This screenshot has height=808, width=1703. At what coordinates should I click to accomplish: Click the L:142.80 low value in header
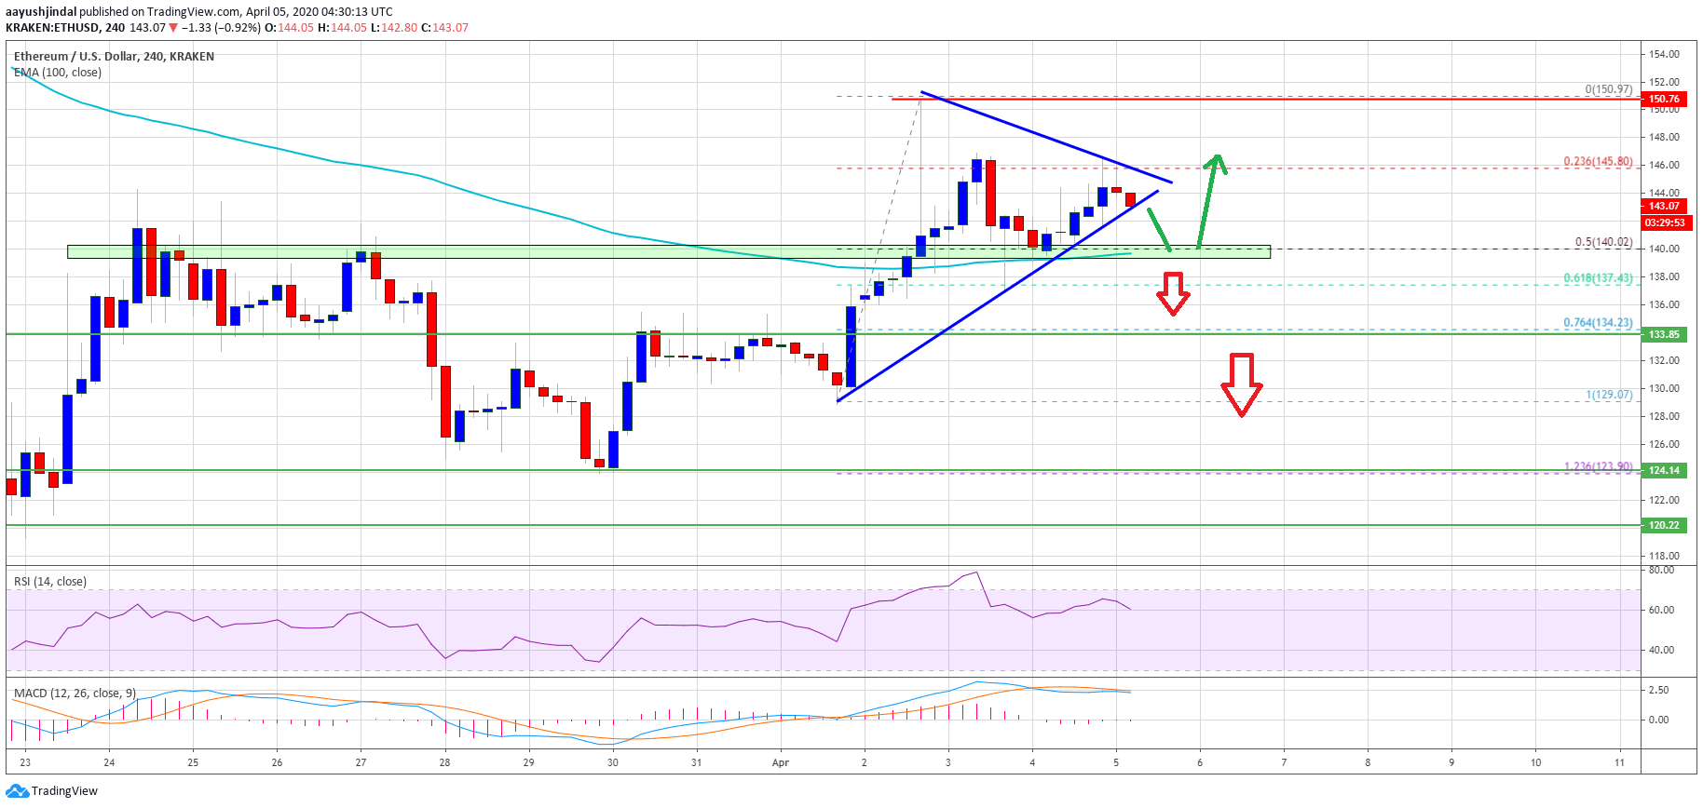tap(394, 28)
